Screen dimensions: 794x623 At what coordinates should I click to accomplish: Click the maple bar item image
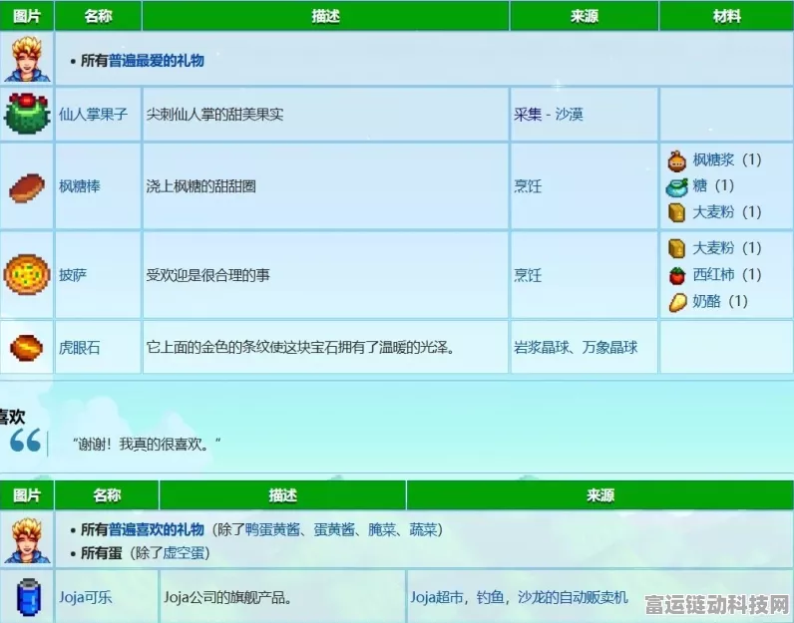[x=27, y=187]
